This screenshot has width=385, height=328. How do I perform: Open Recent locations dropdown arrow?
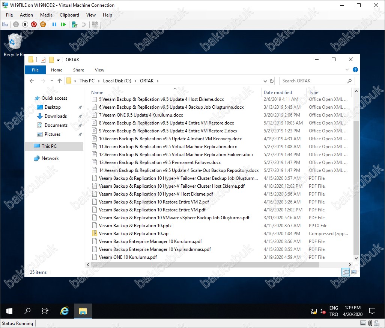point(51,81)
